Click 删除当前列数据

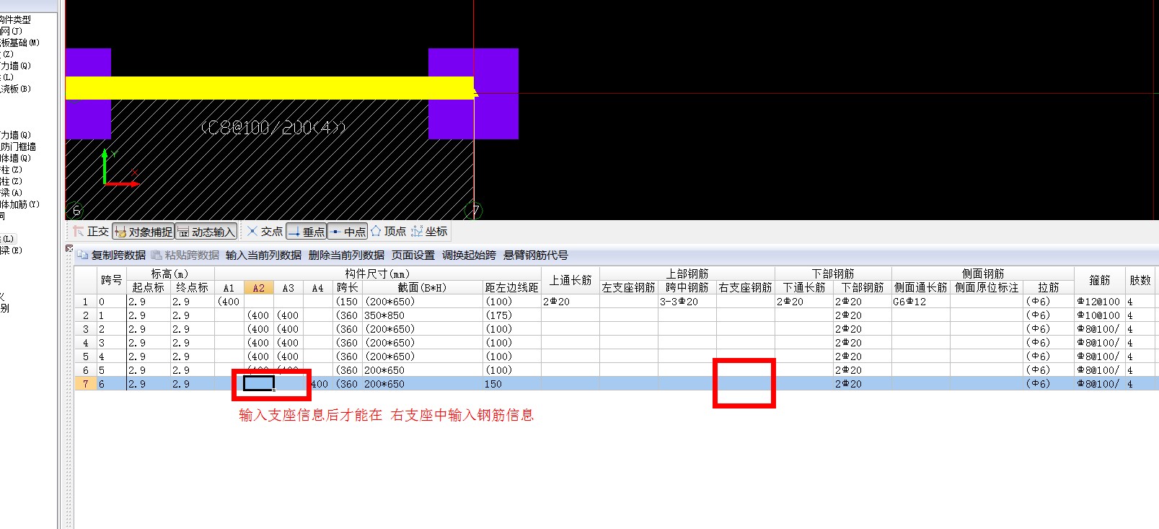click(x=346, y=255)
